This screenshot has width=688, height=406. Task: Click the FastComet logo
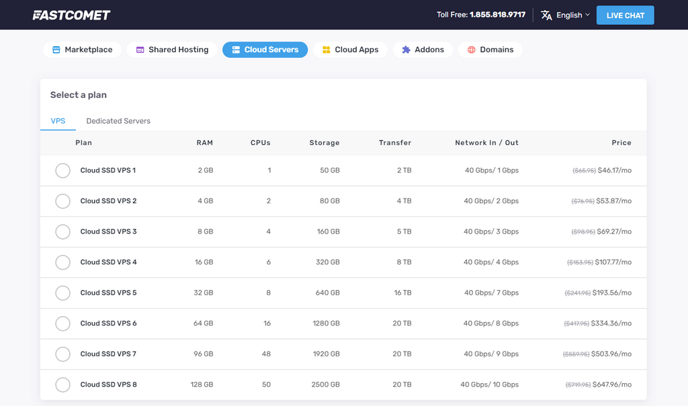[x=72, y=14]
